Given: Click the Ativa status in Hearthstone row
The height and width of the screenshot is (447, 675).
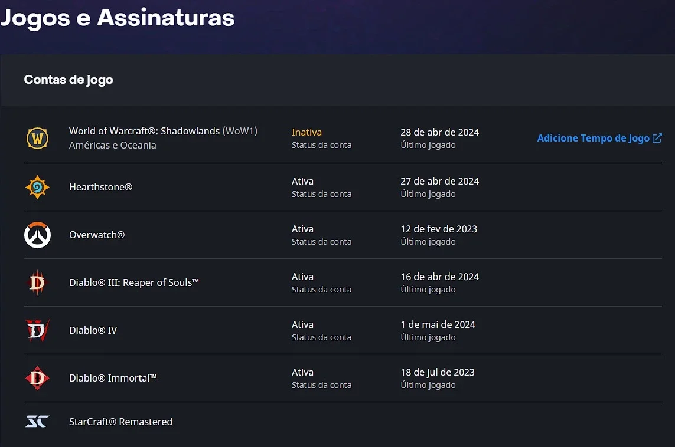Looking at the screenshot, I should [302, 181].
